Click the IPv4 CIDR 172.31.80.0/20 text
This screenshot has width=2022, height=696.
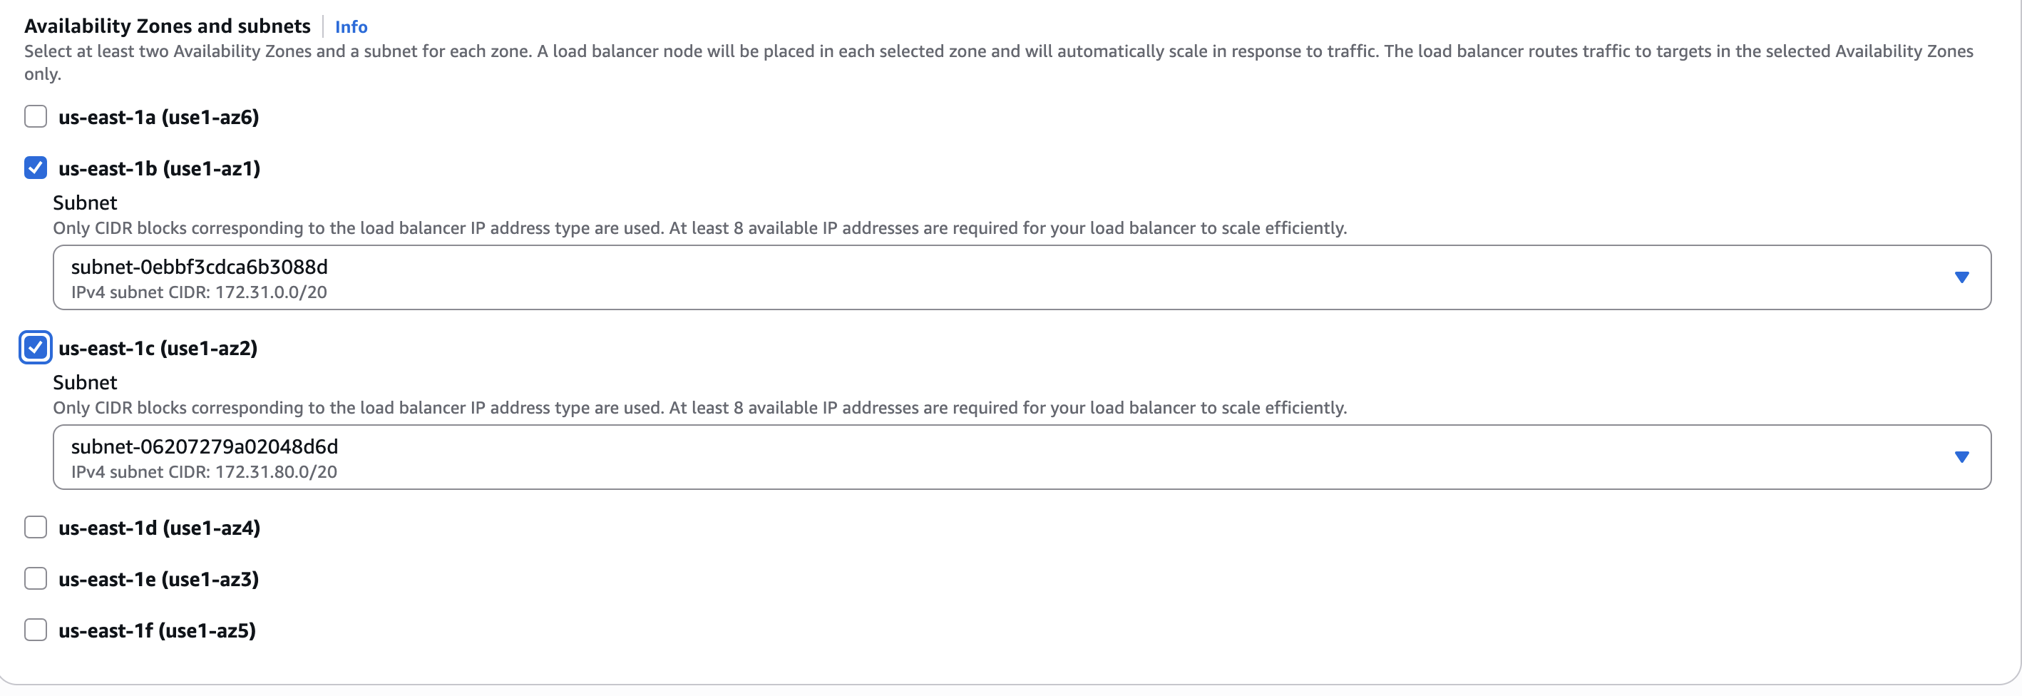[x=204, y=471]
